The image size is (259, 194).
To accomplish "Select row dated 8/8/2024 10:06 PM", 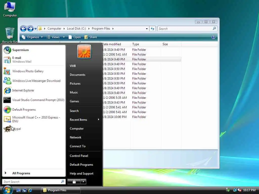I will point(142,117).
